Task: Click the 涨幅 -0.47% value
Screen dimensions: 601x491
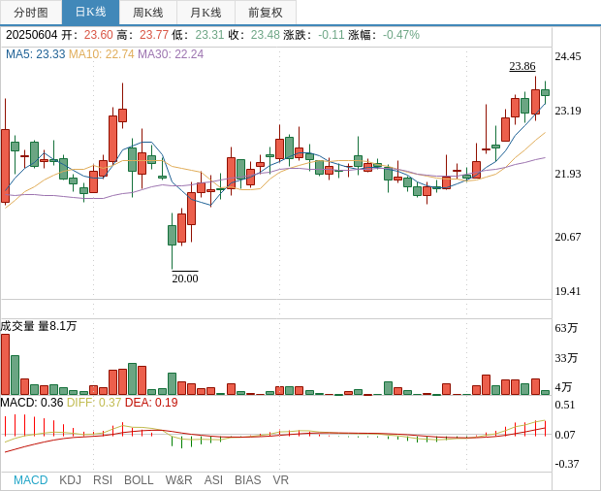Action: click(x=401, y=35)
